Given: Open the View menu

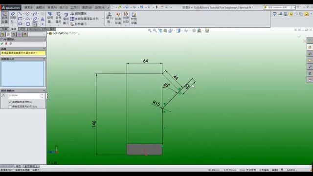Looking at the screenshot, I should 52,8.
